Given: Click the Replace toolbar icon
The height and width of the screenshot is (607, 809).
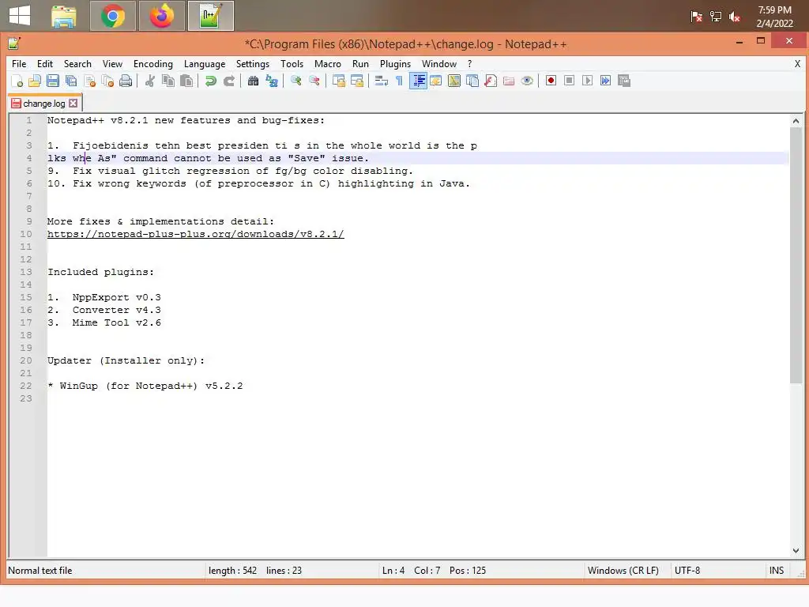Looking at the screenshot, I should click(272, 81).
